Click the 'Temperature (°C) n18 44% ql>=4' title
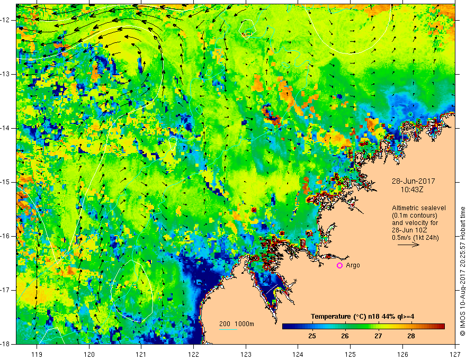Screen dimensions: 466x360 (362, 317)
